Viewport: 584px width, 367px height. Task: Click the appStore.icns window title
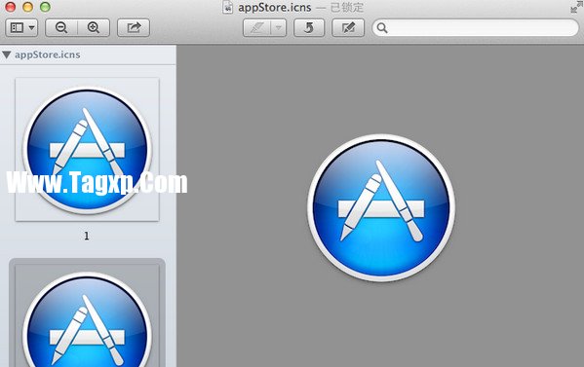275,8
